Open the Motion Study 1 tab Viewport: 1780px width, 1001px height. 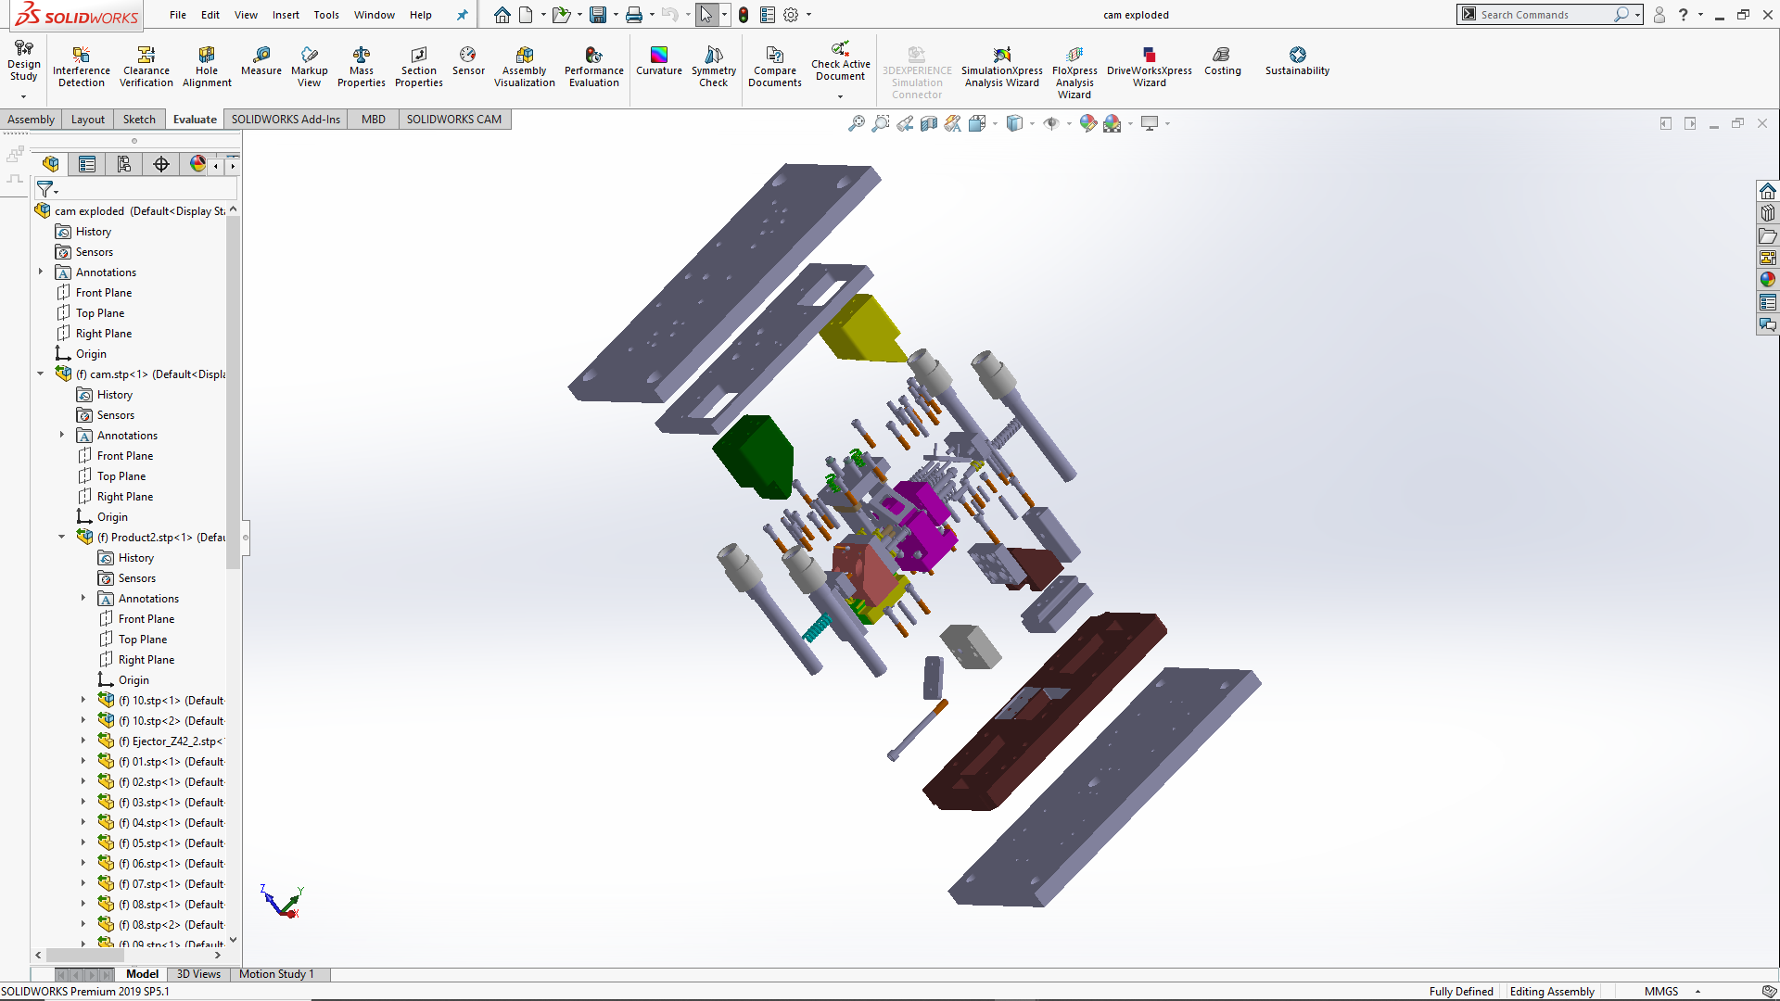click(x=276, y=974)
